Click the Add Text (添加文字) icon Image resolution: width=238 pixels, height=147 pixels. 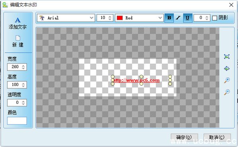pos(17,20)
